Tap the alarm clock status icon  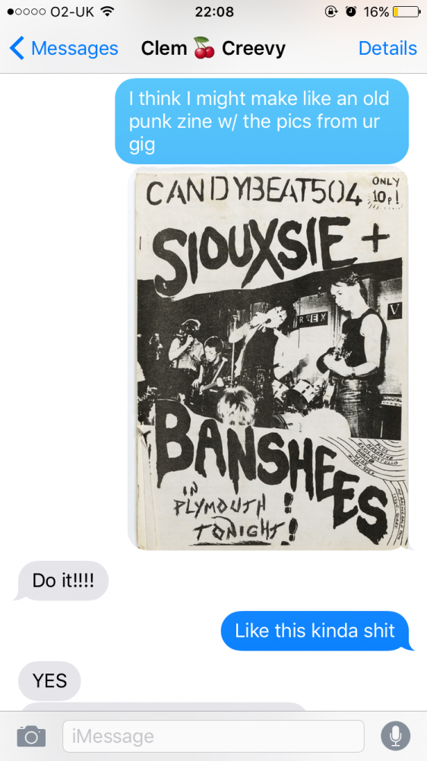point(351,11)
